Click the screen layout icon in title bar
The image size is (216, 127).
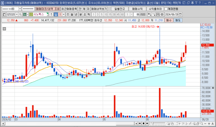184,3
